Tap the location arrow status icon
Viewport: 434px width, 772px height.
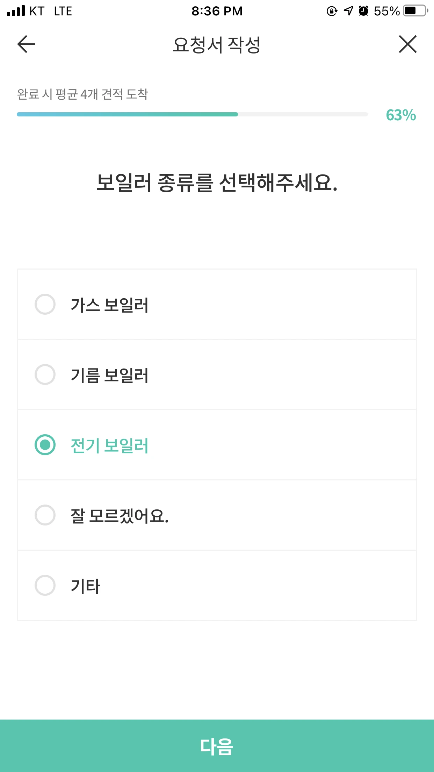point(348,11)
